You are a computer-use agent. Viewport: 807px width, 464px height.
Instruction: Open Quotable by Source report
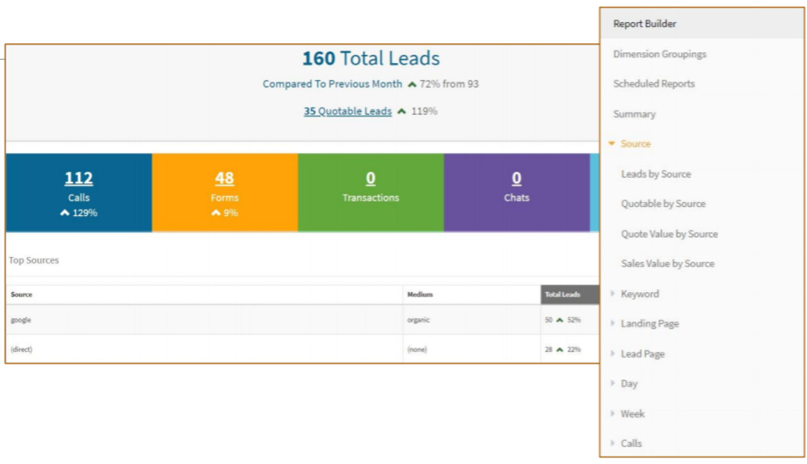[x=663, y=204]
